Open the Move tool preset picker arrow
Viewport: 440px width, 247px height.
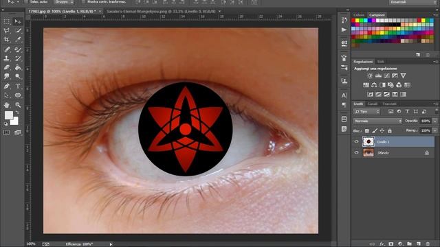click(18, 2)
